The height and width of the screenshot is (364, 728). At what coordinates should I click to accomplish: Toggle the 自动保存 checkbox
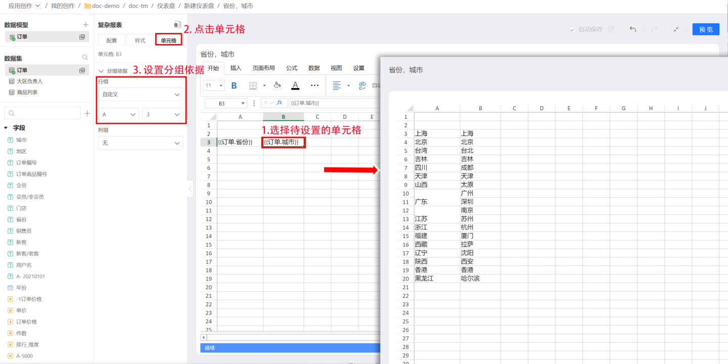(x=572, y=30)
